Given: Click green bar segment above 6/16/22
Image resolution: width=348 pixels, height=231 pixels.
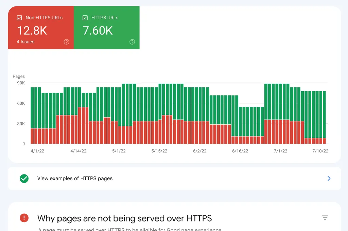Looking at the screenshot, I should coord(240,122).
